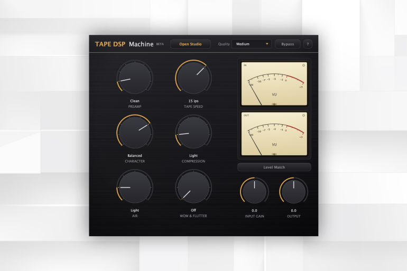Image resolution: width=407 pixels, height=271 pixels.
Task: Click the Preamp knob set to Clean
Action: (135, 78)
